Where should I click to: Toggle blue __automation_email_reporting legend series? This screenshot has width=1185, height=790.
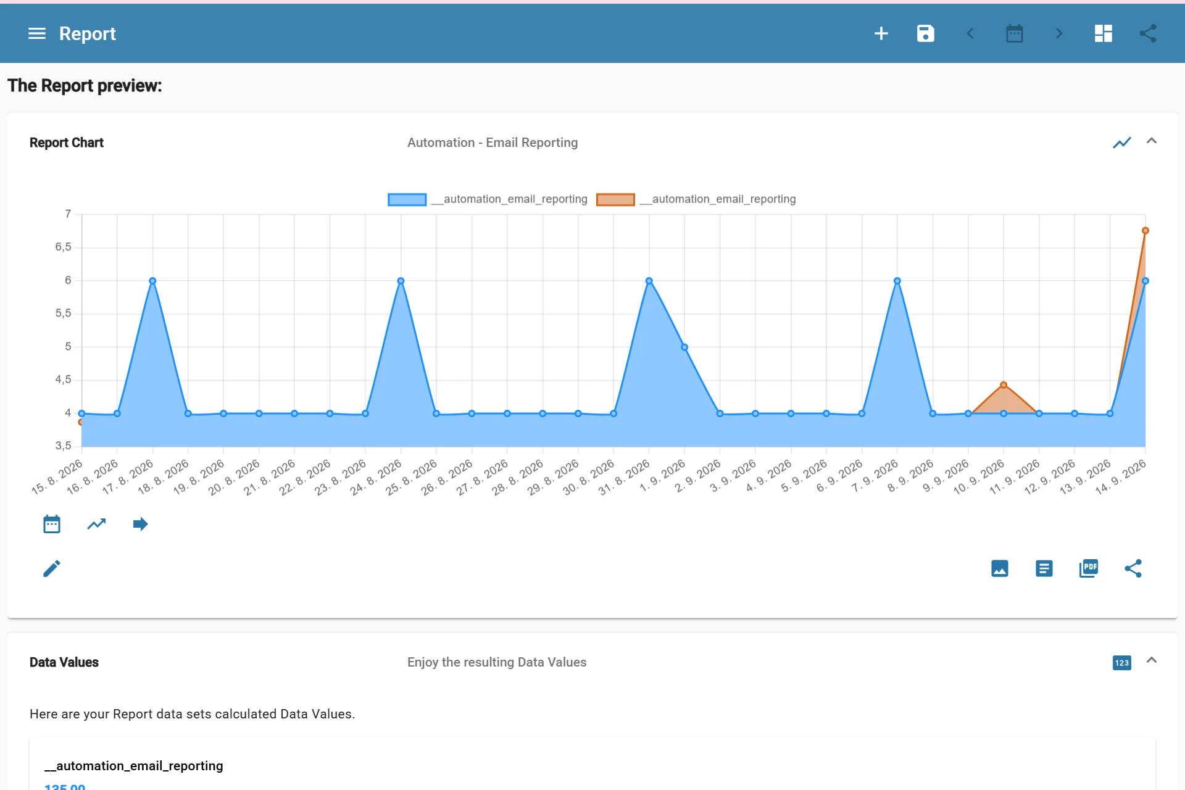click(488, 199)
